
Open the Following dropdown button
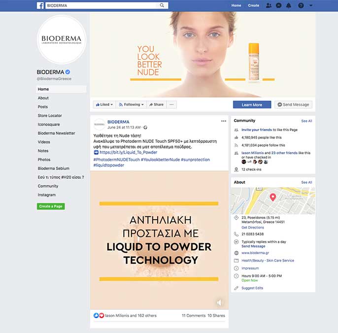(x=131, y=104)
